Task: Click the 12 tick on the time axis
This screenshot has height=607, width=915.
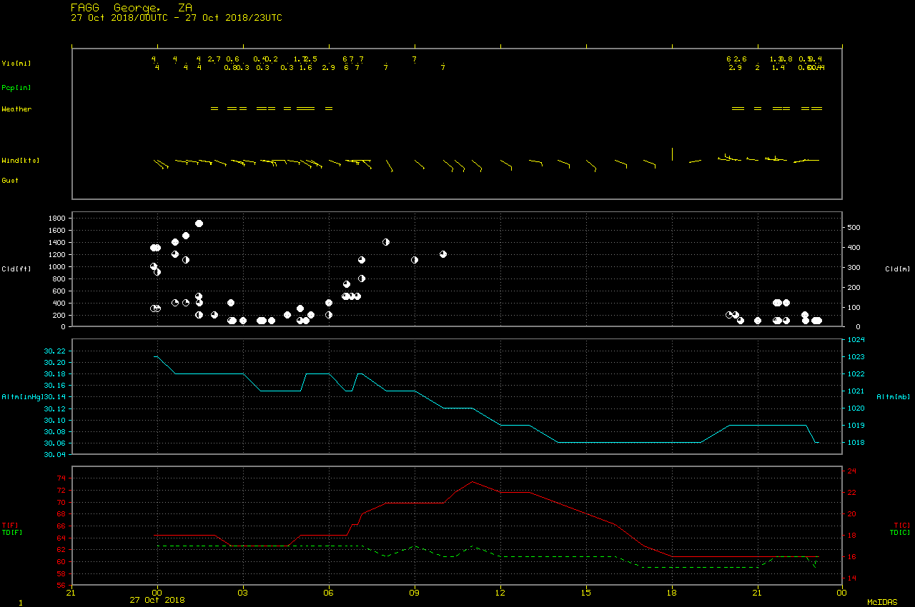Action: coord(500,592)
